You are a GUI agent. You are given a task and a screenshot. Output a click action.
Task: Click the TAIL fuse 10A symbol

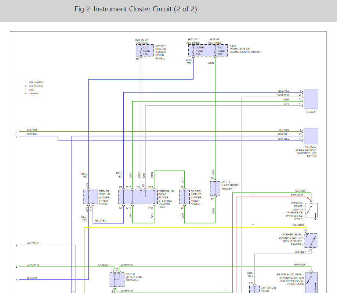[x=219, y=51]
